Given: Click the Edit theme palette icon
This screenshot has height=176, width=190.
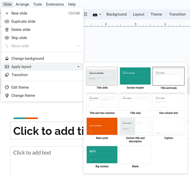Looking at the screenshot, I should coord(7,87).
